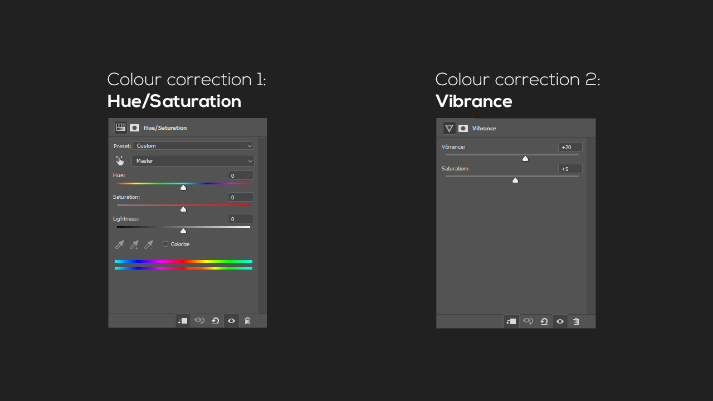Click the layer mask icon beside Hue/Saturation title
This screenshot has width=713, height=401.
click(134, 128)
